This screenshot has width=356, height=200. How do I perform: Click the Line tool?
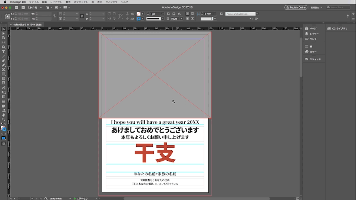(4, 56)
